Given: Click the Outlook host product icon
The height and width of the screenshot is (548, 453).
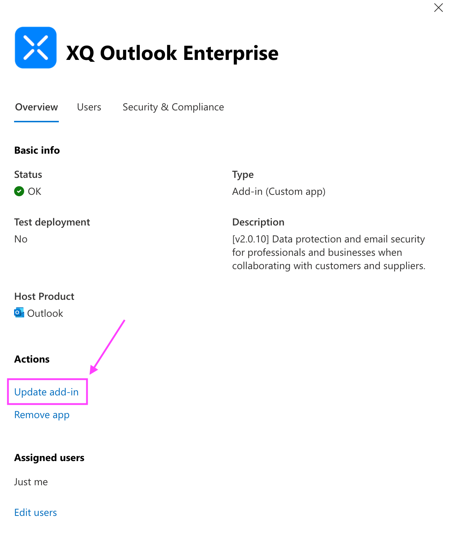Looking at the screenshot, I should [19, 313].
